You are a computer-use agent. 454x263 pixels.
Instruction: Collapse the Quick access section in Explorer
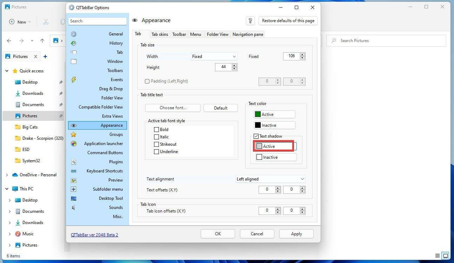click(7, 71)
